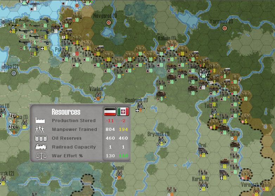This screenshot has height=196, width=275.
Task: Select the Yaroslav city marker
Action: point(224,28)
